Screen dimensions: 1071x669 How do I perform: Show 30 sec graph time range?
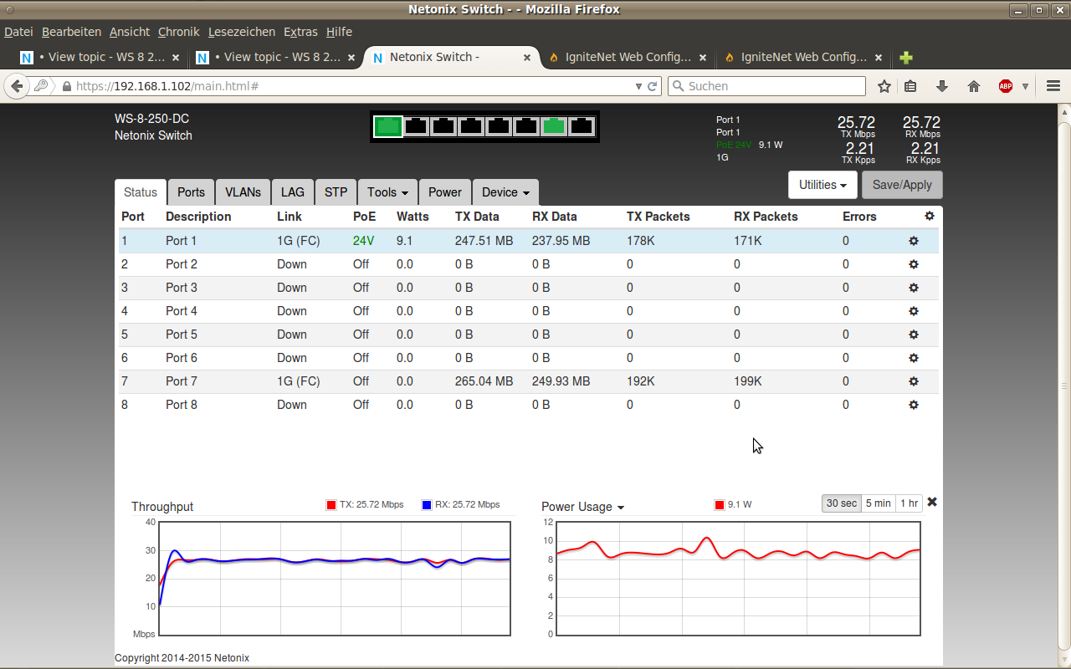point(842,503)
